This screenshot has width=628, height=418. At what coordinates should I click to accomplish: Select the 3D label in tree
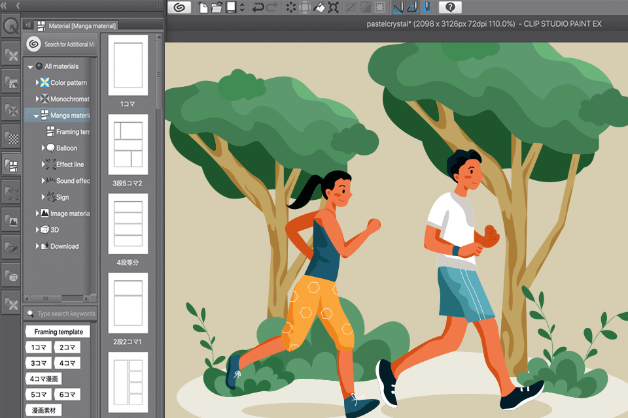tap(54, 230)
